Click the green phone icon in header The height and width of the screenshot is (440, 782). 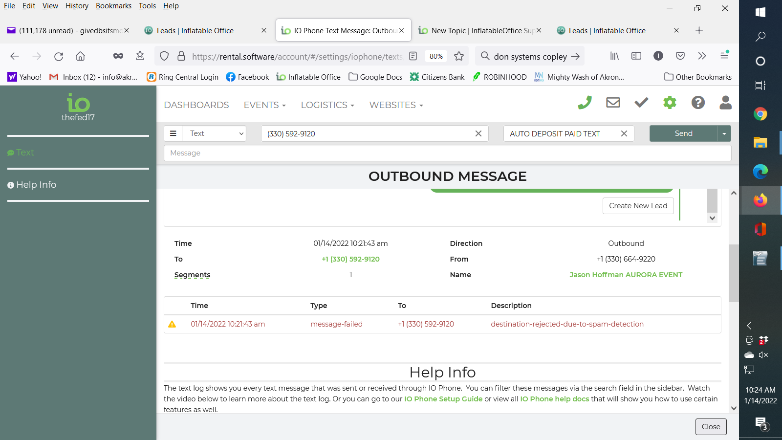[x=585, y=103]
